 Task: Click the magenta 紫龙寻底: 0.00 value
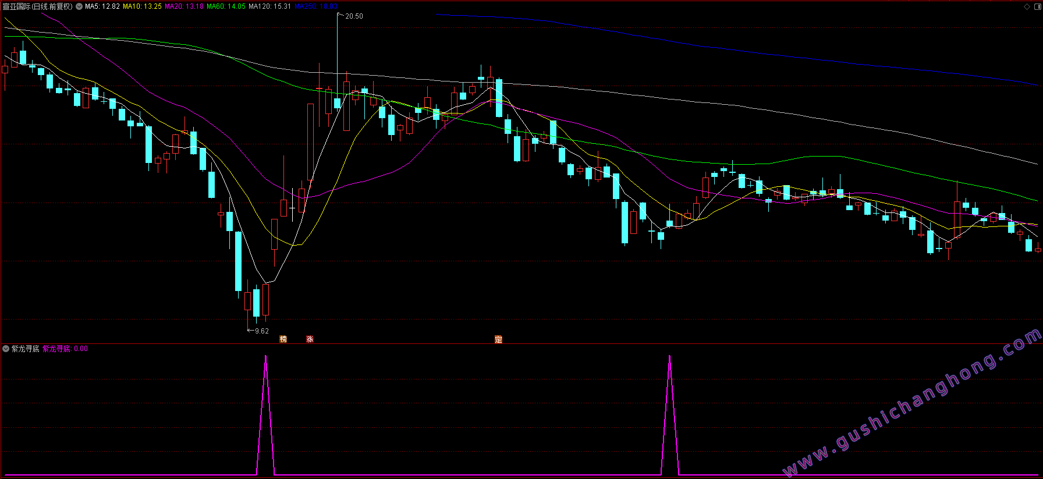click(65, 349)
